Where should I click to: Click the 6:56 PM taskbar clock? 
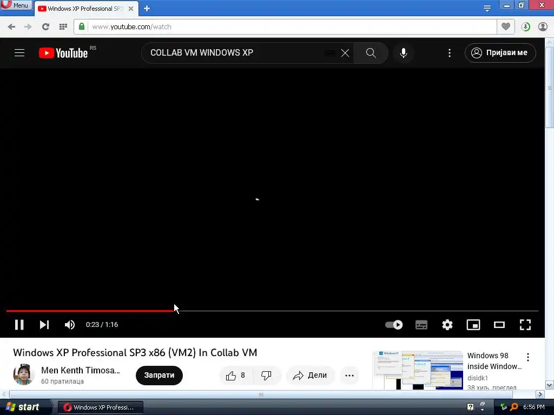click(x=534, y=407)
